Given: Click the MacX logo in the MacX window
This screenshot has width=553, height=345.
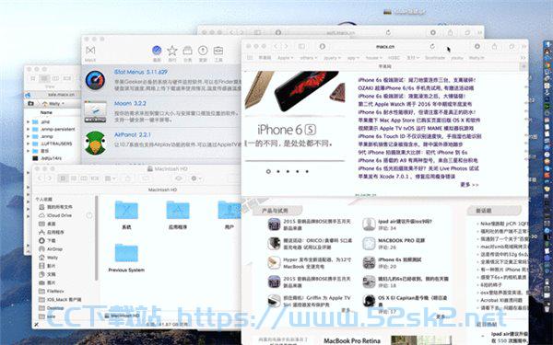Looking at the screenshot, I should (90, 51).
